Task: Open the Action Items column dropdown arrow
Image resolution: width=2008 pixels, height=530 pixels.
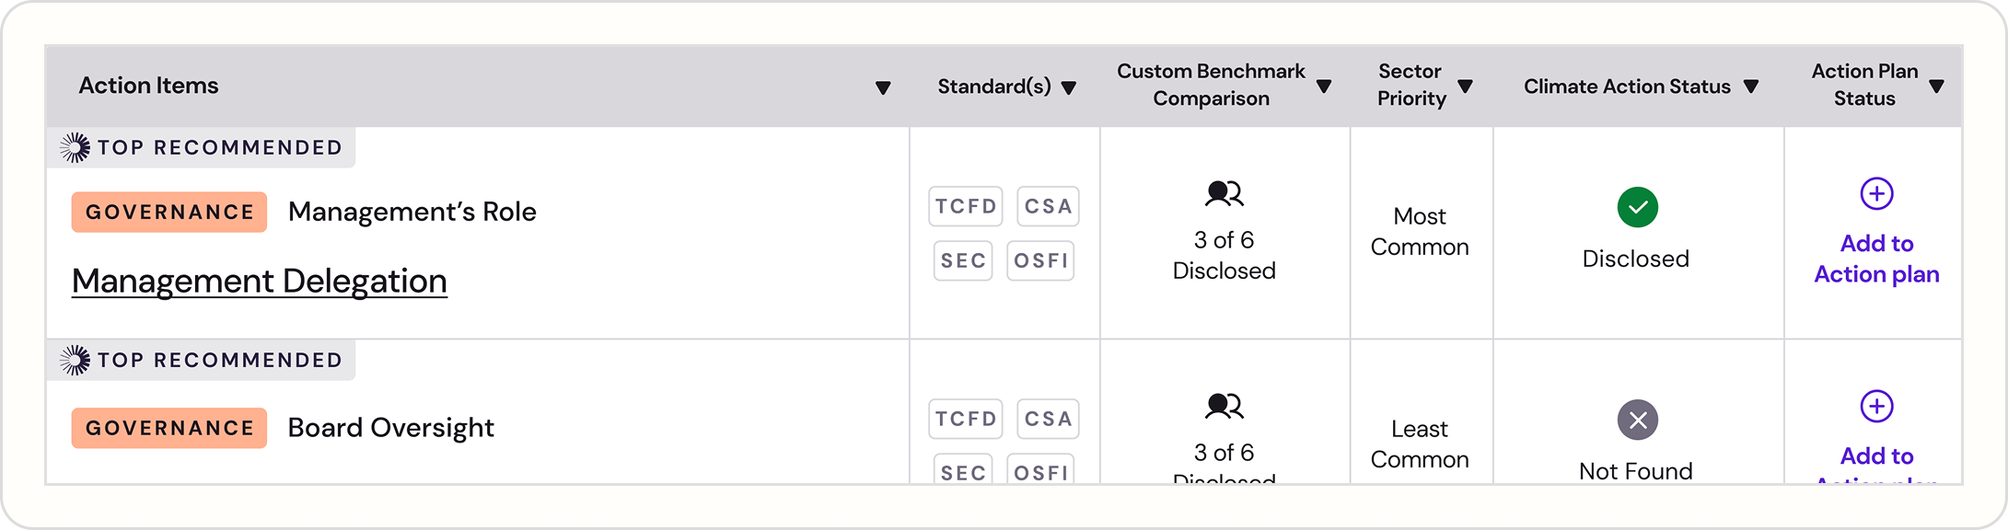Action: coord(883,88)
